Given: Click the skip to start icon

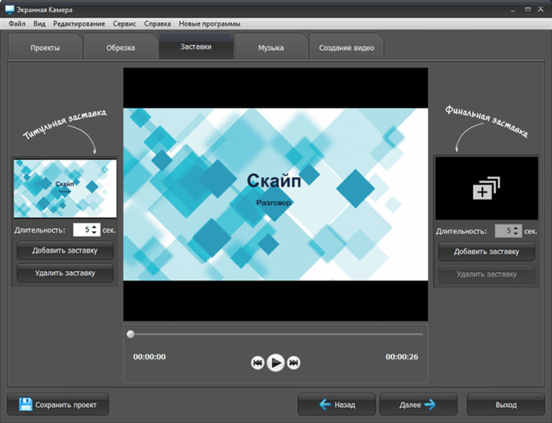Looking at the screenshot, I should pyautogui.click(x=257, y=363).
